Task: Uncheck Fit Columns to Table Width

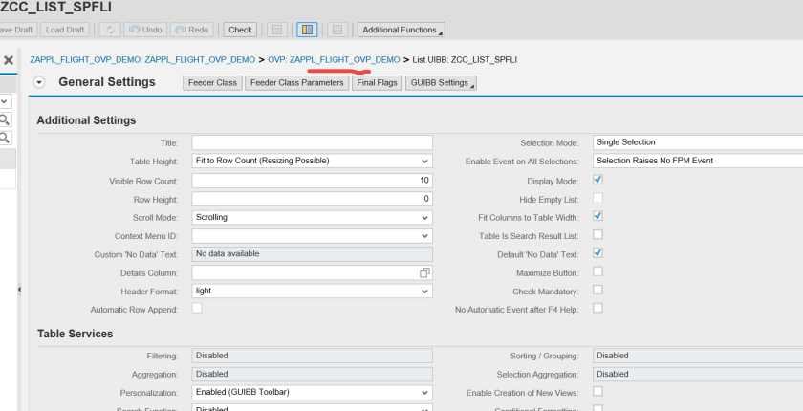Action: pyautogui.click(x=597, y=216)
